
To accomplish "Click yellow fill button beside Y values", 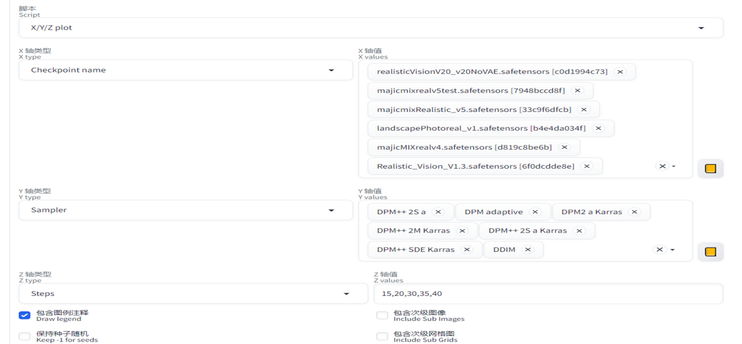I will [710, 252].
